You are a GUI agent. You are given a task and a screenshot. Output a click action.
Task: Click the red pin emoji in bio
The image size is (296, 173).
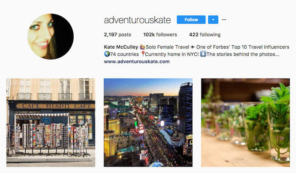pyautogui.click(x=143, y=54)
